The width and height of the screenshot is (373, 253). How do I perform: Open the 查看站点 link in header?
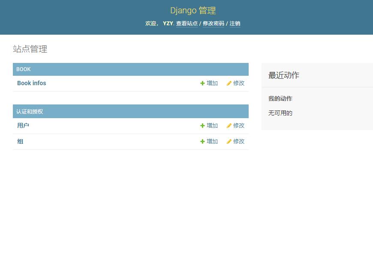(187, 24)
